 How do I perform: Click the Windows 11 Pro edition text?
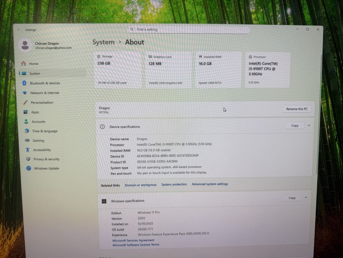pos(149,212)
